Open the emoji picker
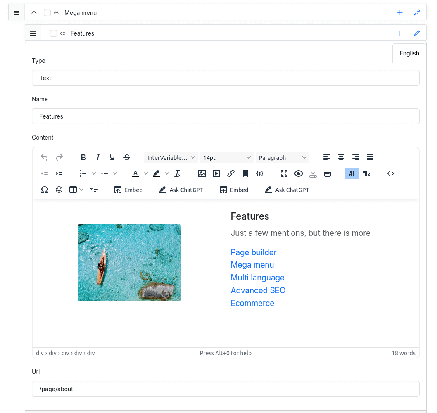 pyautogui.click(x=59, y=190)
